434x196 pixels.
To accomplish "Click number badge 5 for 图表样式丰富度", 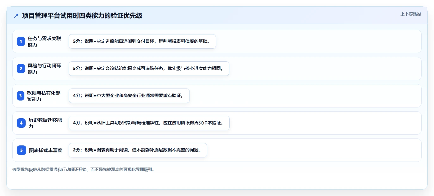I will point(21,150).
